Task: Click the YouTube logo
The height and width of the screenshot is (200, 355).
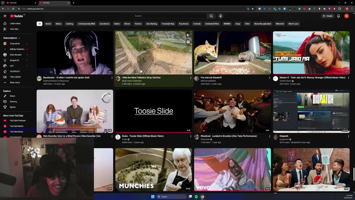Action: click(x=17, y=16)
